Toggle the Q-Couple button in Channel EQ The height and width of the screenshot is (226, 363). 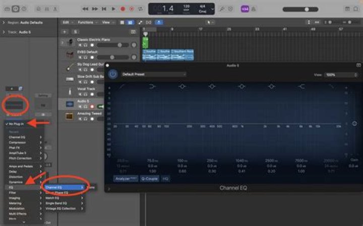(150, 178)
